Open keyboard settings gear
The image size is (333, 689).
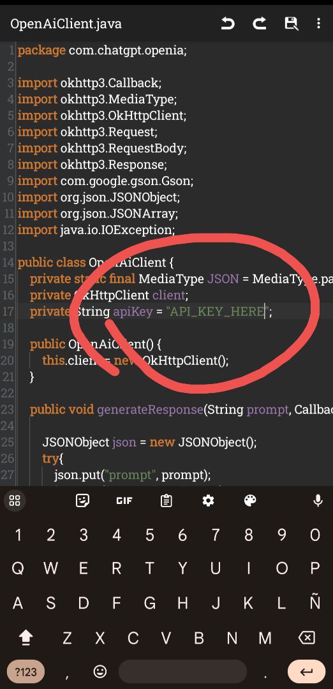[208, 501]
